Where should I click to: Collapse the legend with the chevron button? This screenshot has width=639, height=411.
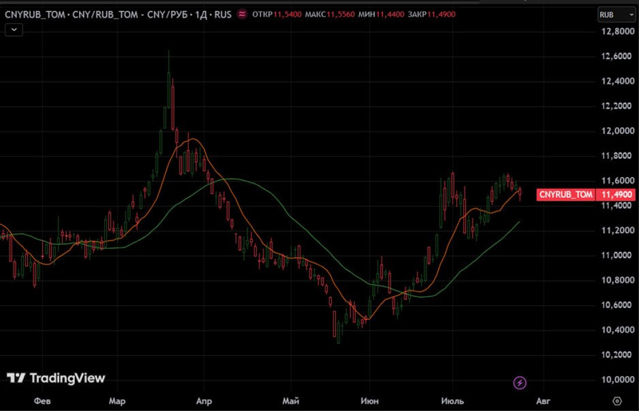[14, 30]
